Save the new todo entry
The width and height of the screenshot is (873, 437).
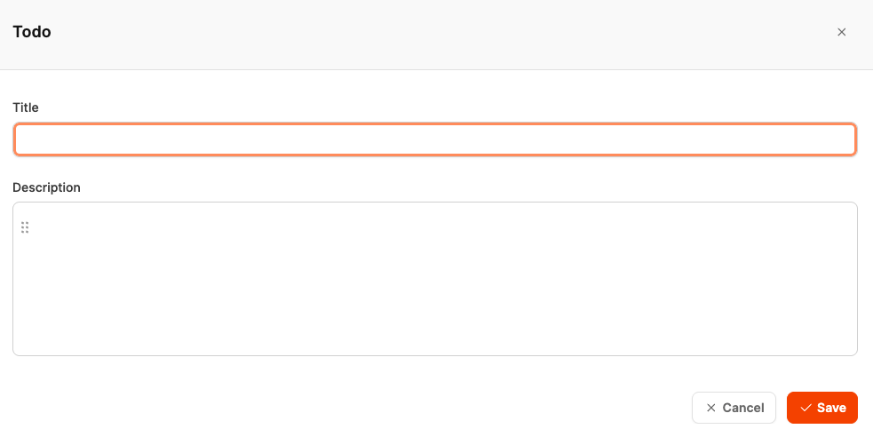pyautogui.click(x=821, y=408)
